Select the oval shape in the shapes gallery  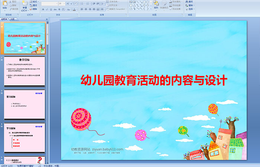point(147,2)
